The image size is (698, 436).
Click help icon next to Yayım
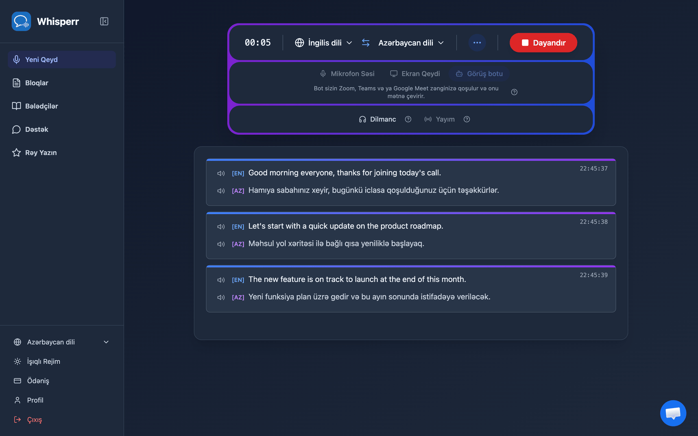[467, 119]
